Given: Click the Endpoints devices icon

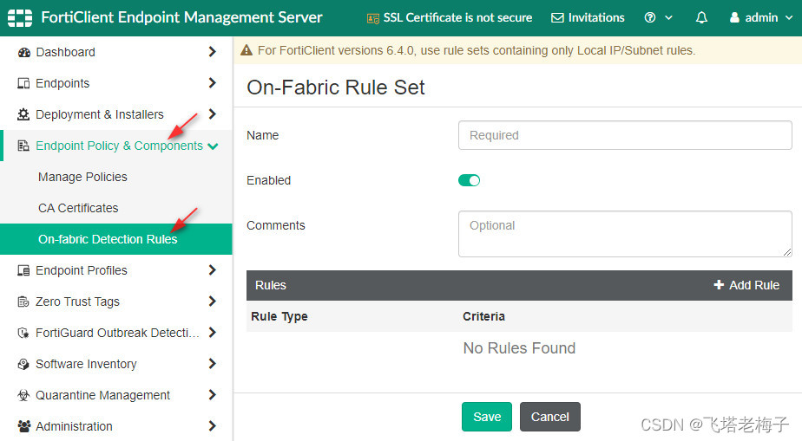Looking at the screenshot, I should [23, 83].
